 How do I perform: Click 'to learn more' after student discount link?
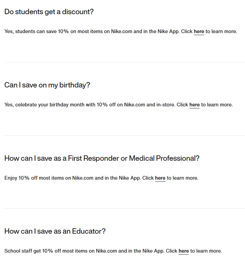pos(221,31)
